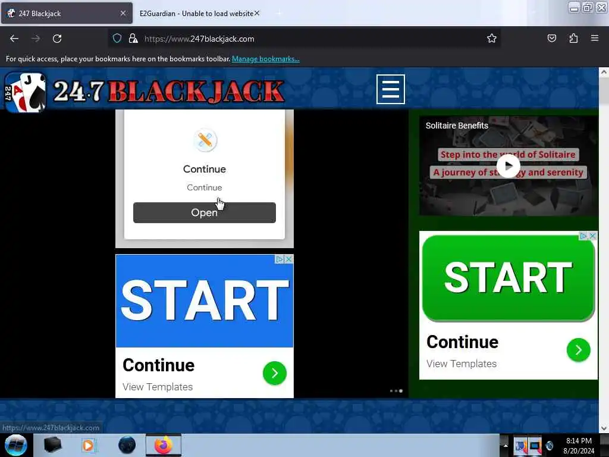Click the page scrollbar thumb
This screenshot has height=457, width=609.
[604, 91]
